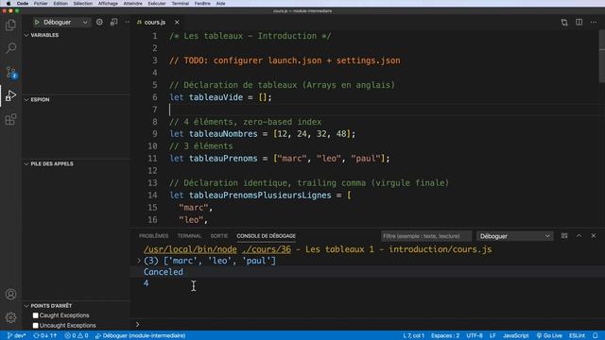Open the Apple menu

coord(9,4)
